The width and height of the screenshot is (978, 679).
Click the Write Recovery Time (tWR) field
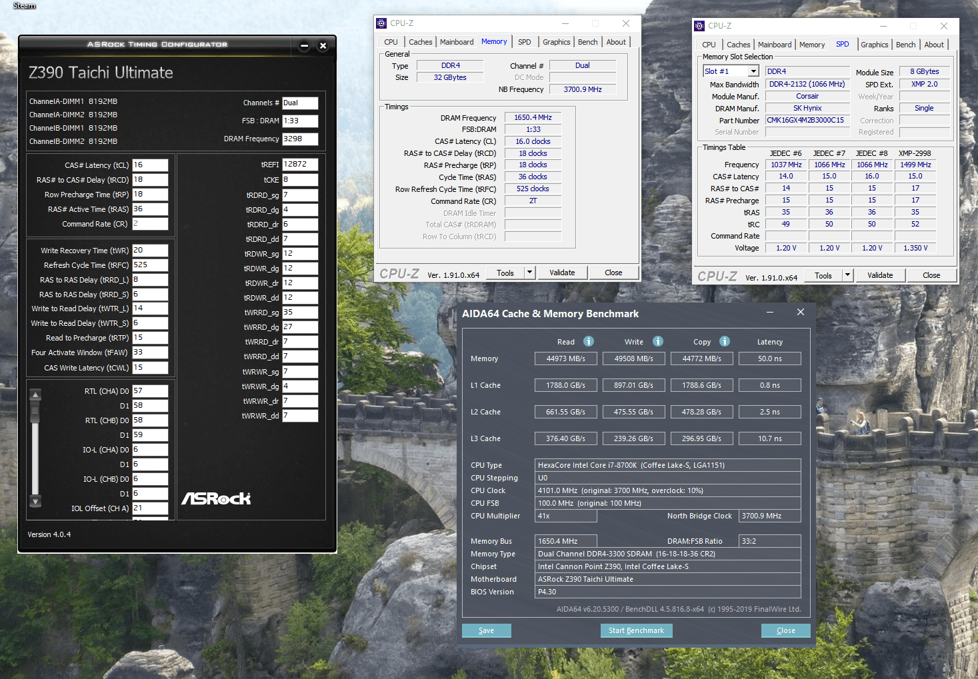click(150, 250)
